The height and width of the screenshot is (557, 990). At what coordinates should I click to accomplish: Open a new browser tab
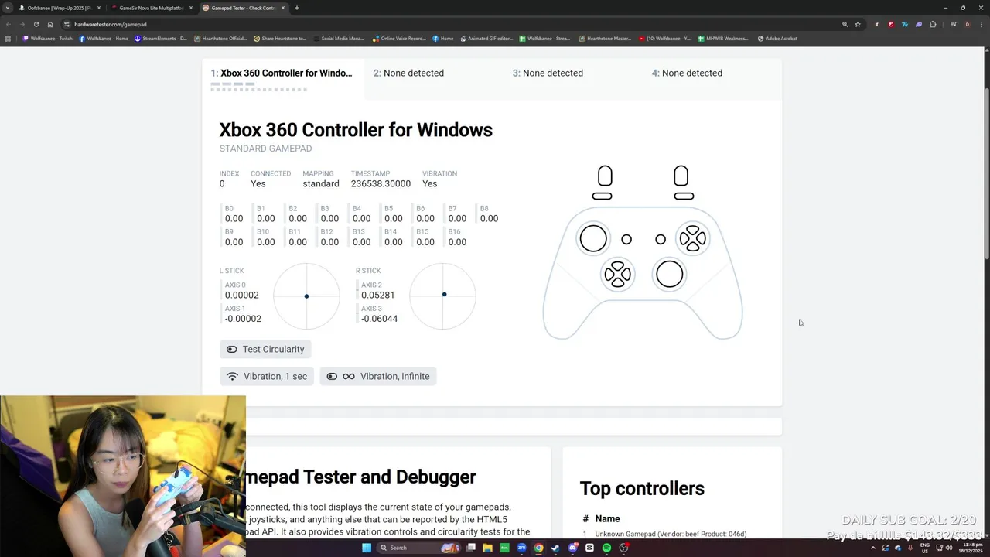click(297, 8)
